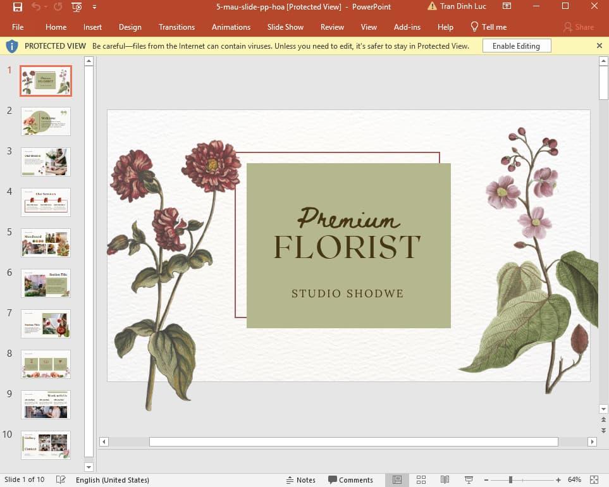609x487 pixels.
Task: Open the Customize Quick Access Toolbar menu
Action: click(x=94, y=7)
